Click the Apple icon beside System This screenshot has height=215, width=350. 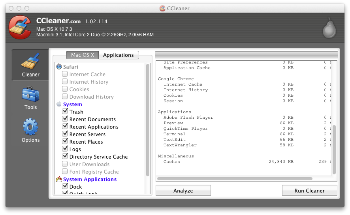click(59, 104)
